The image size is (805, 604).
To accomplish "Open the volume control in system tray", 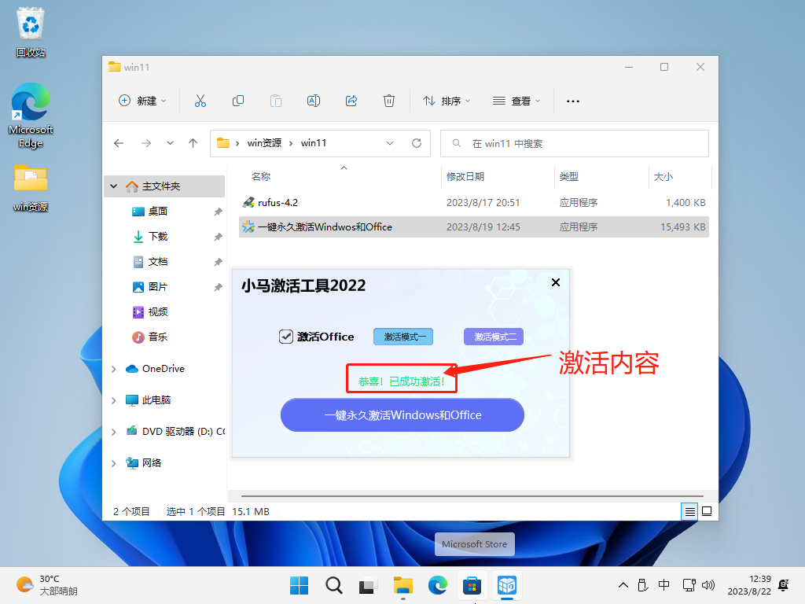I will click(x=708, y=585).
